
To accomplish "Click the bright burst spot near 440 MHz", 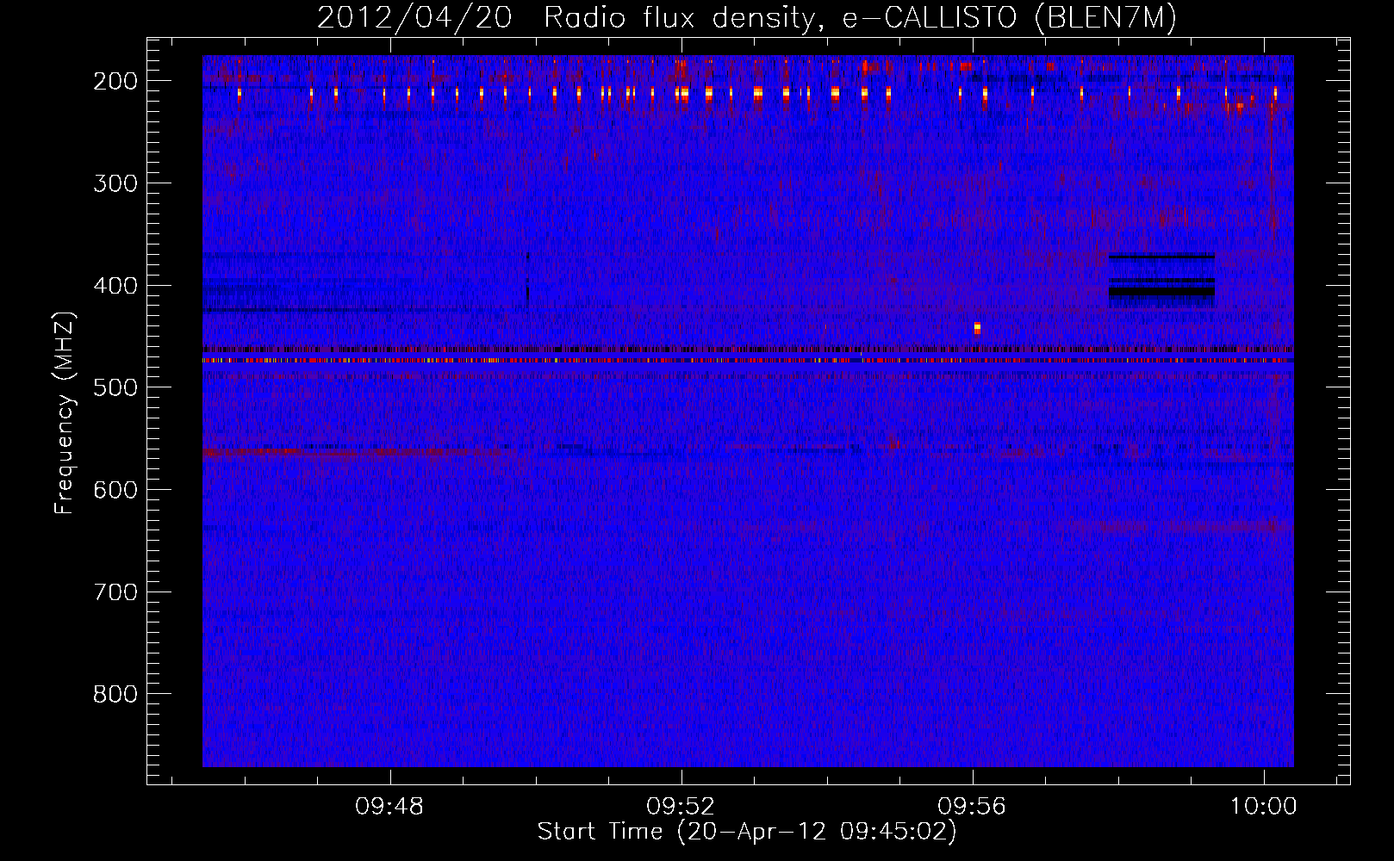I will pos(977,328).
